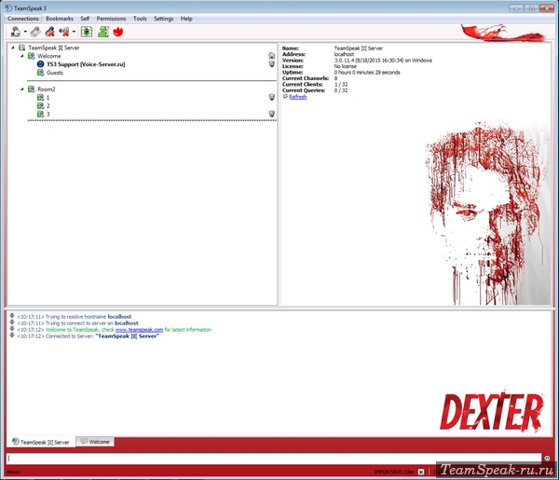Close the IMPORTANT news ticker
The image size is (559, 480).
click(x=421, y=472)
